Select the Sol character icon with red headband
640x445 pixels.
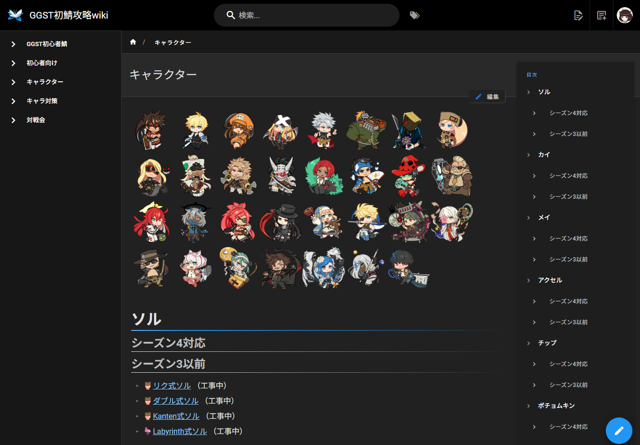152,130
